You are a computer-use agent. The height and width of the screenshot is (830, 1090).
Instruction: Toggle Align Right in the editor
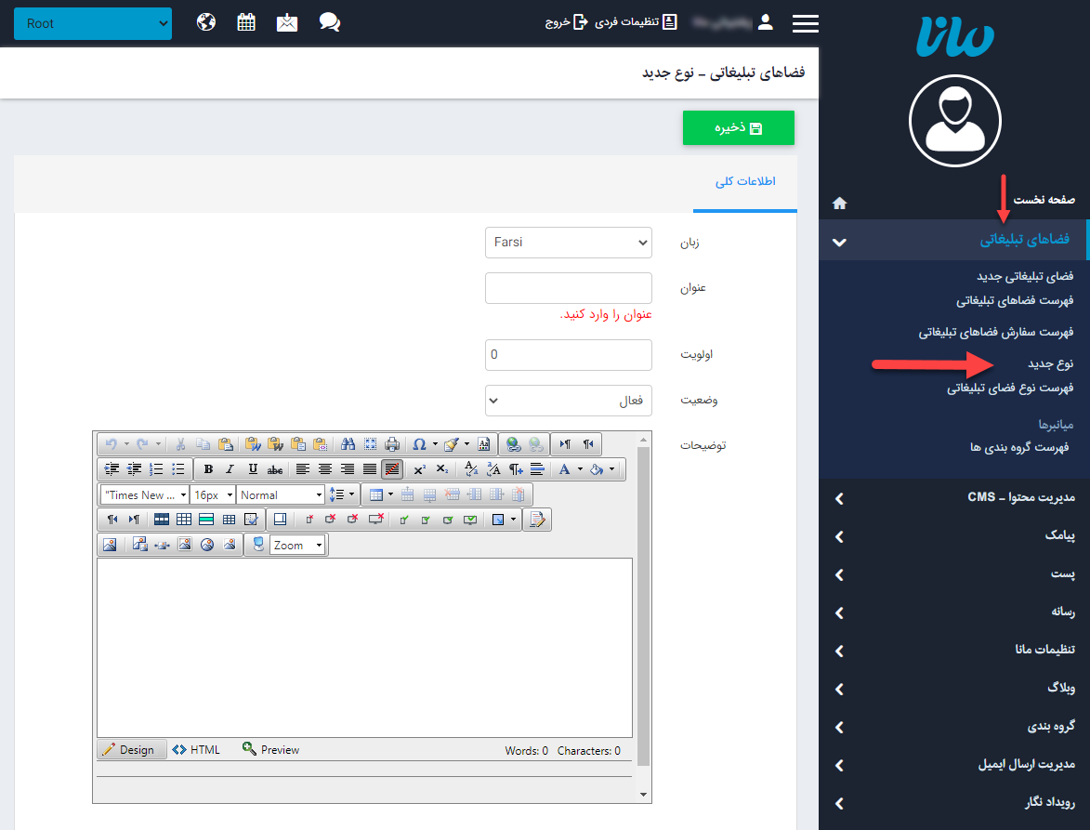348,469
